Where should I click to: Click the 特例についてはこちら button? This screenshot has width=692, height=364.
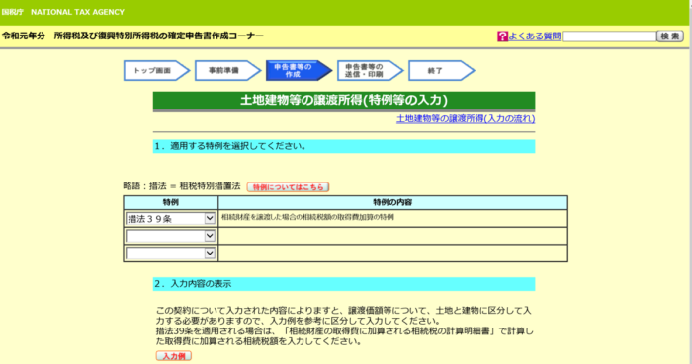(288, 187)
